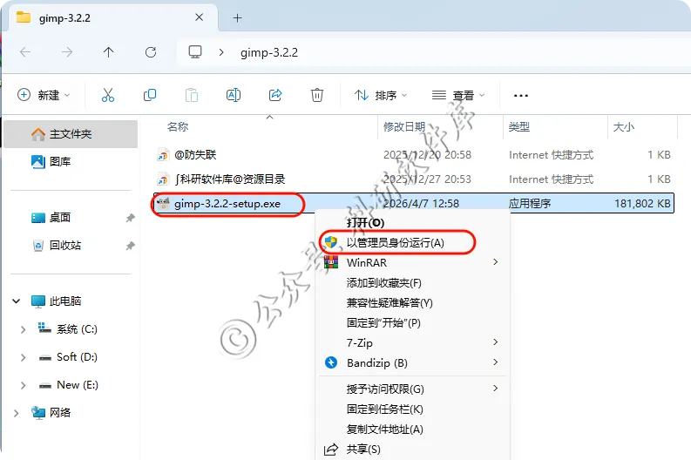
Task: Click the Bandizip icon in context menu
Action: coord(331,362)
